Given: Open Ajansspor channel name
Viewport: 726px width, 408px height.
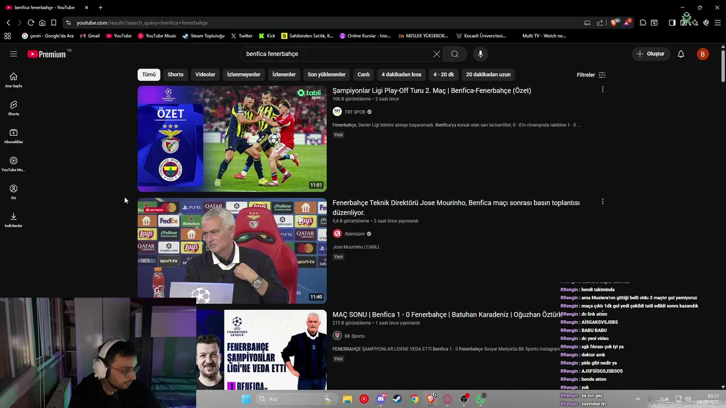Looking at the screenshot, I should (x=355, y=234).
